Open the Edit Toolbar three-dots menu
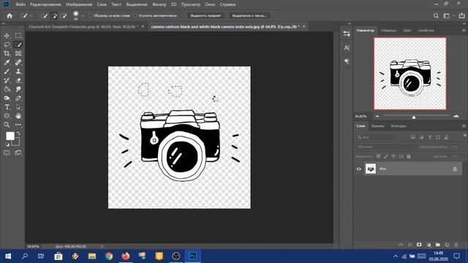This screenshot has height=263, width=468. click(18, 125)
